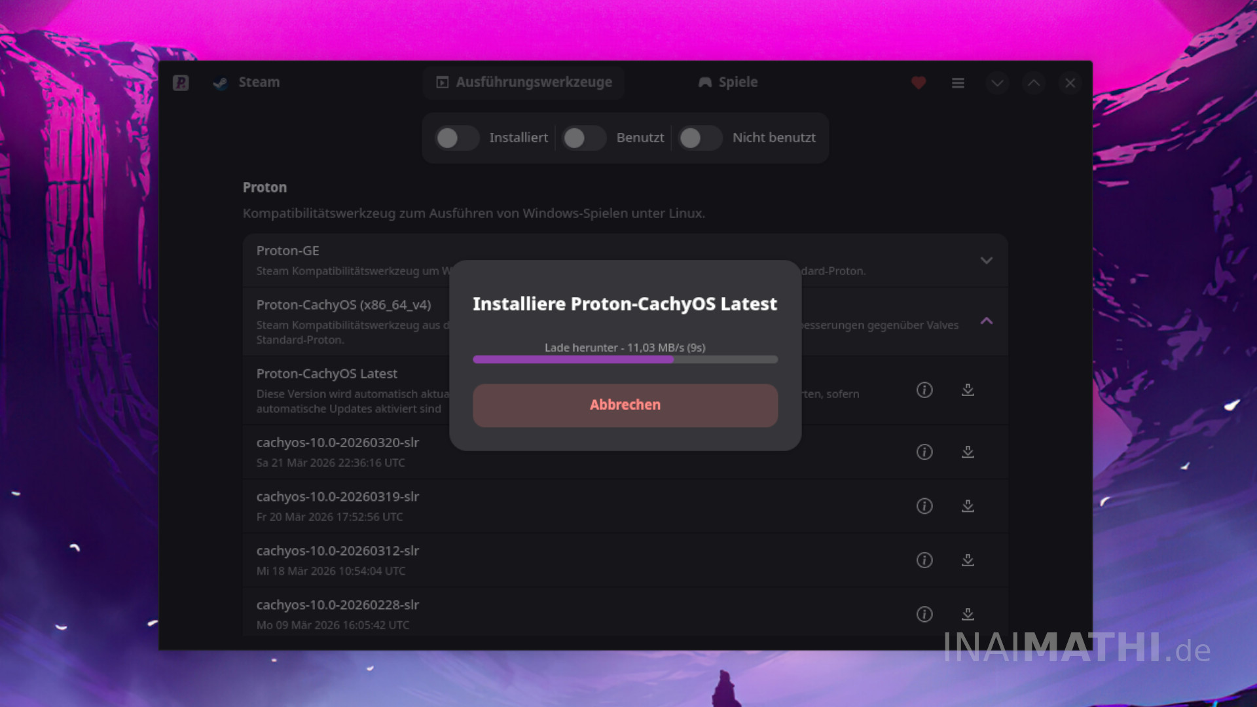Open the hamburger menu
1257x707 pixels.
pos(958,83)
